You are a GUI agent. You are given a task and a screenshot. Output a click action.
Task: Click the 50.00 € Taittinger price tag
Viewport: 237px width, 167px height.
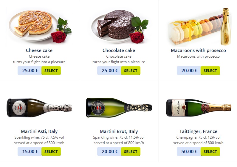(189, 151)
